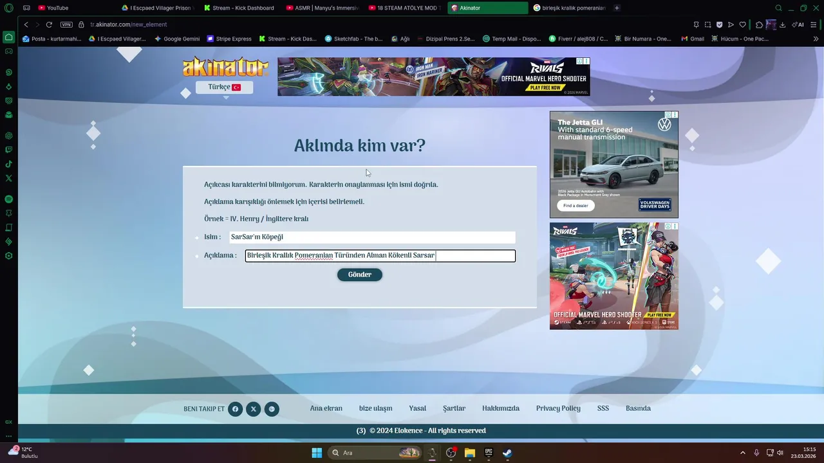Open the Sketchfab bookmark
This screenshot has width=824, height=463.
pyautogui.click(x=353, y=39)
